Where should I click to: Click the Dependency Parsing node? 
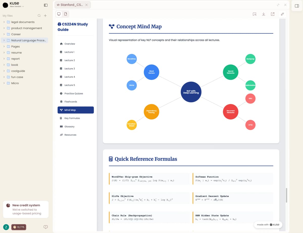click(x=151, y=112)
